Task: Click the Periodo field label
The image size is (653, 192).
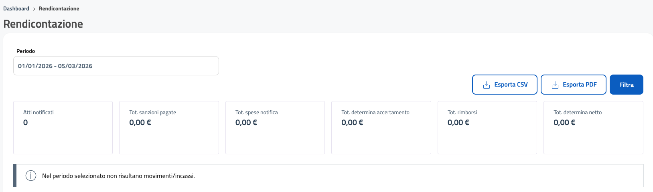Action: click(x=26, y=51)
